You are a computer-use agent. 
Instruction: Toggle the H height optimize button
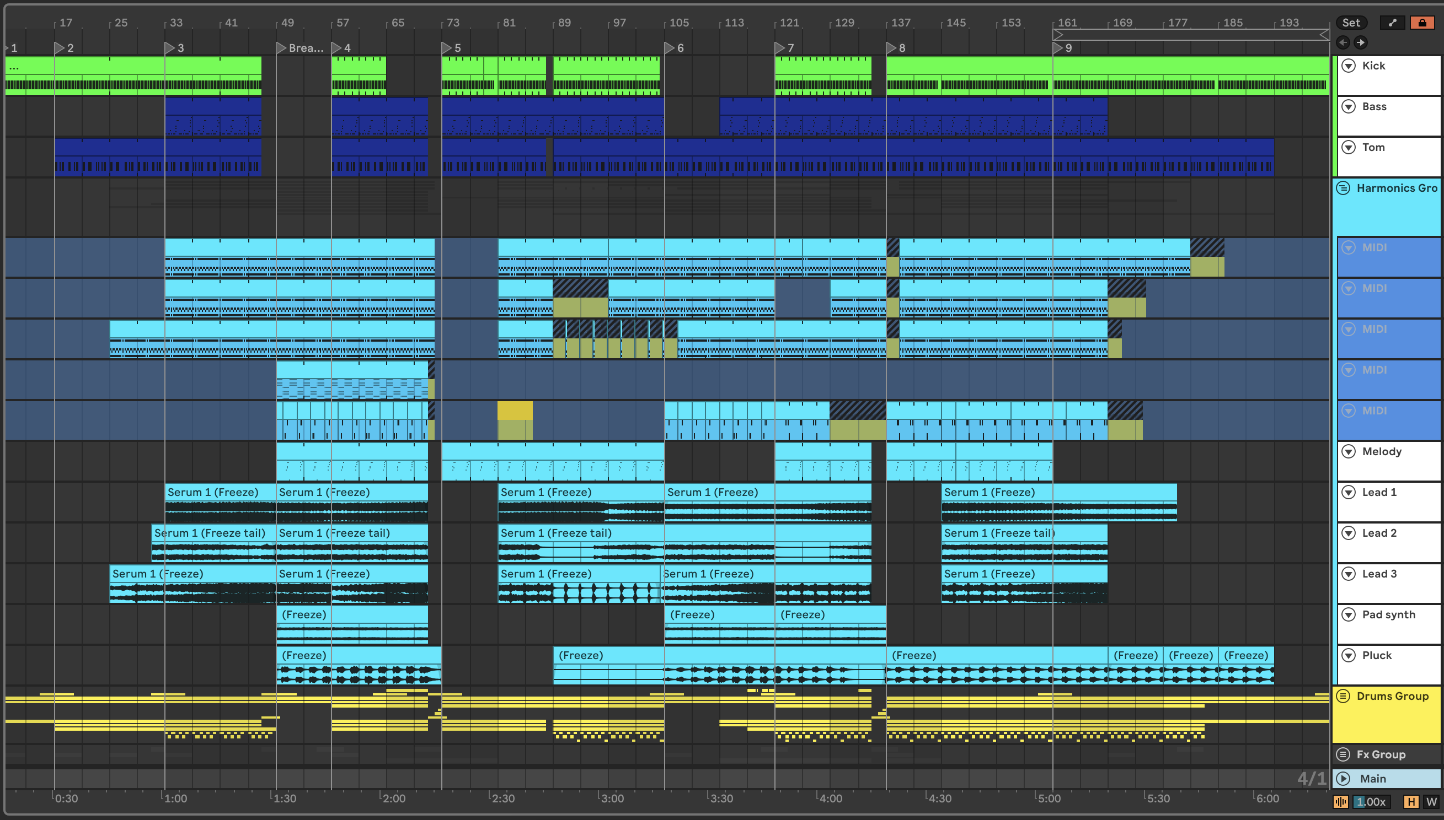[x=1411, y=801]
